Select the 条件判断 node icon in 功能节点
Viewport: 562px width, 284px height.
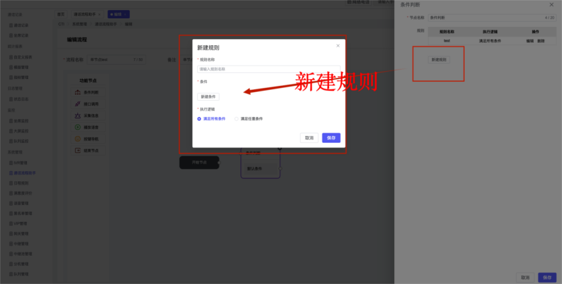coord(78,93)
